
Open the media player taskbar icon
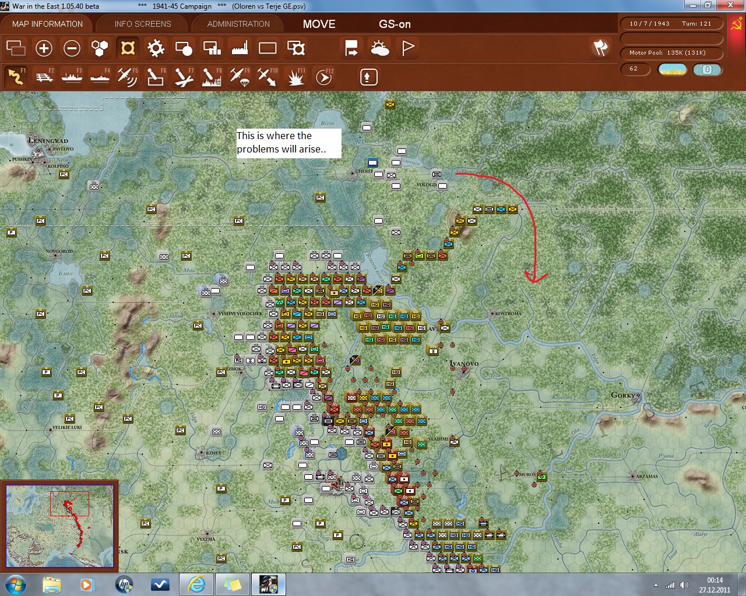click(87, 584)
